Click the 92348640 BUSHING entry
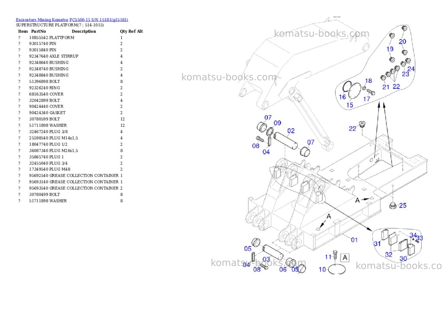This screenshot has width=443, height=313. (x=71, y=63)
